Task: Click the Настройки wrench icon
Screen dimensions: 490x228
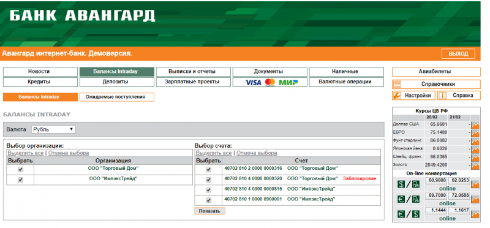Action: pyautogui.click(x=397, y=96)
